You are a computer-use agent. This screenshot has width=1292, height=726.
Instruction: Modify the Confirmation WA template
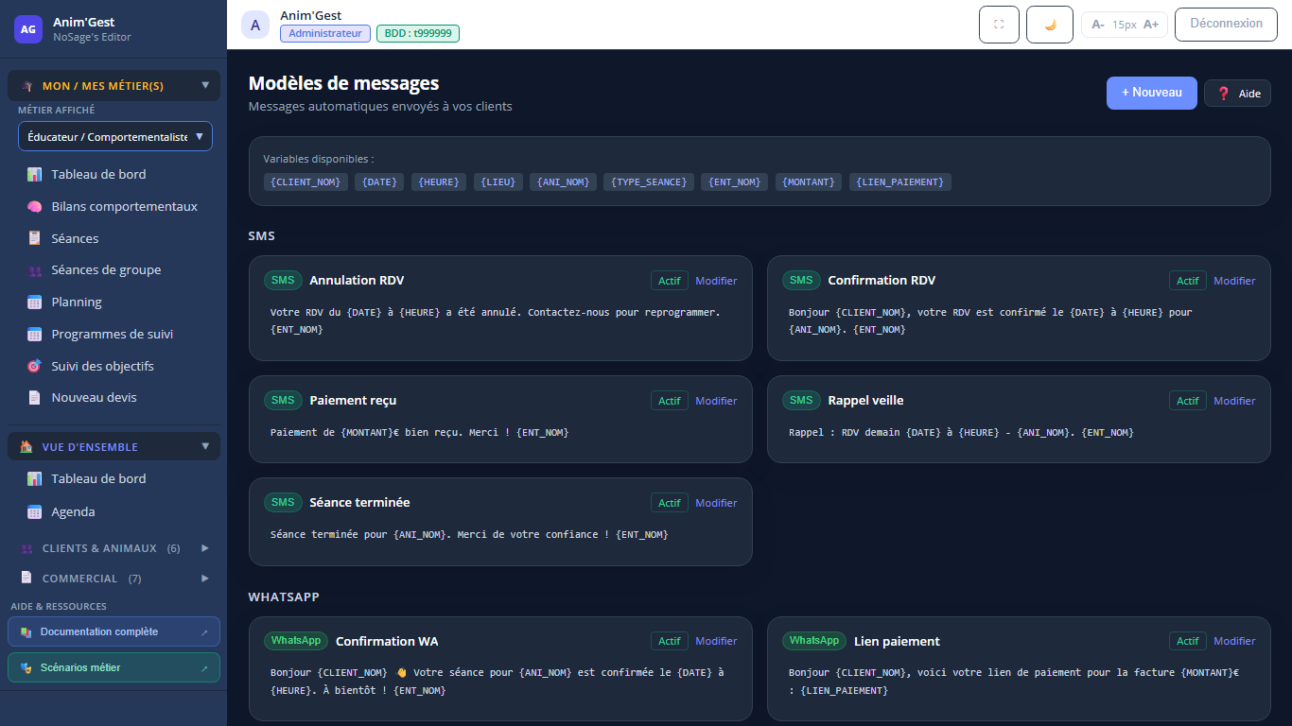tap(716, 641)
